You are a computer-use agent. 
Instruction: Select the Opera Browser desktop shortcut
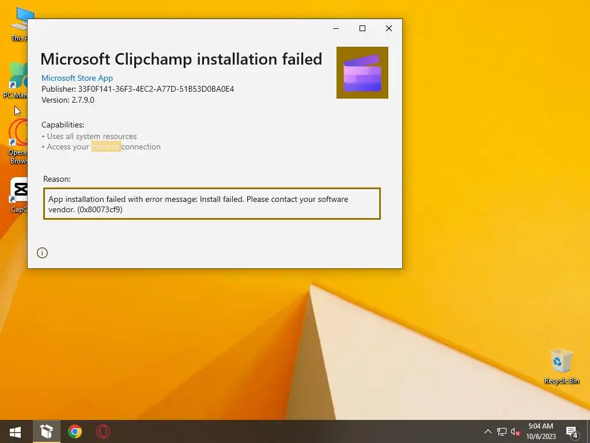[17, 142]
